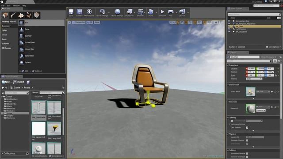Open the Edit menu
Screen dimensions: 283x159
[9, 6]
